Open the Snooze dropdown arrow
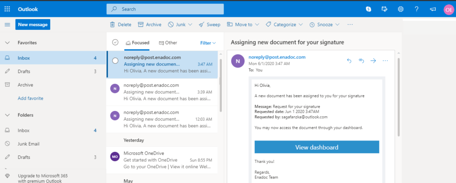This screenshot has height=183, width=456. 338,25
